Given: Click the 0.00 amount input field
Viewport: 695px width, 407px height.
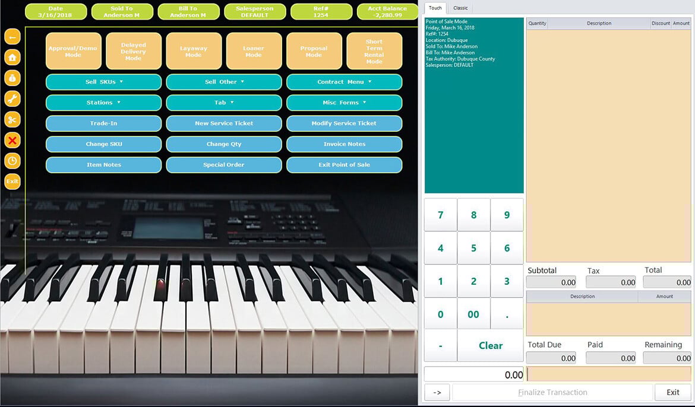Looking at the screenshot, I should pyautogui.click(x=473, y=374).
